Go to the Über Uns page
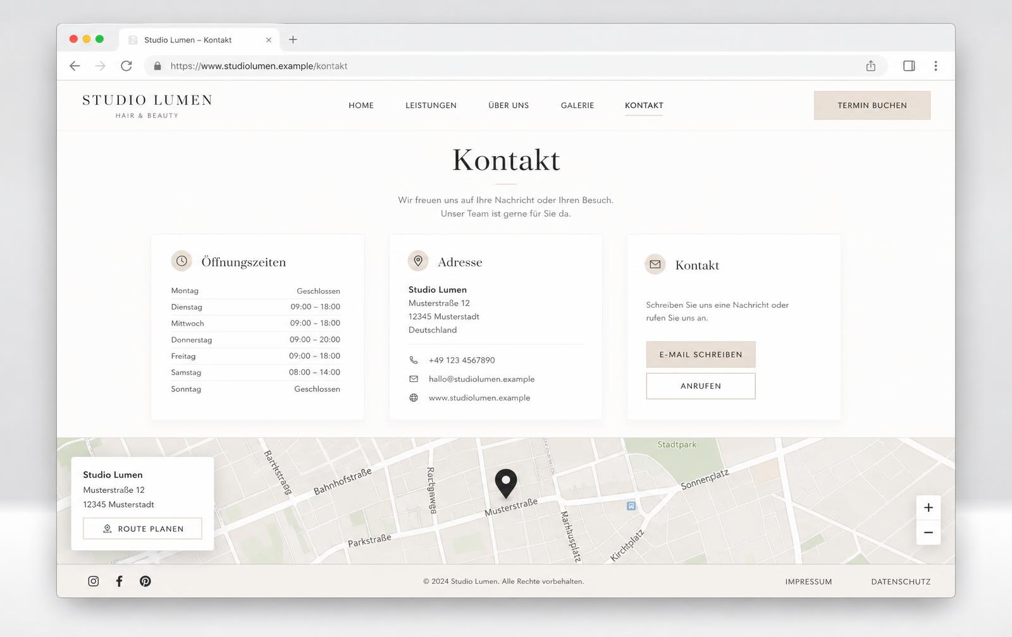This screenshot has width=1012, height=637. pyautogui.click(x=509, y=106)
